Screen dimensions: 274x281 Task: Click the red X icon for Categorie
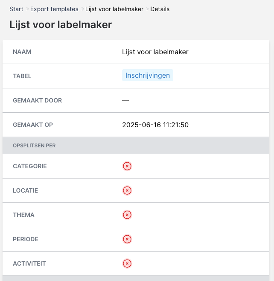(127, 166)
